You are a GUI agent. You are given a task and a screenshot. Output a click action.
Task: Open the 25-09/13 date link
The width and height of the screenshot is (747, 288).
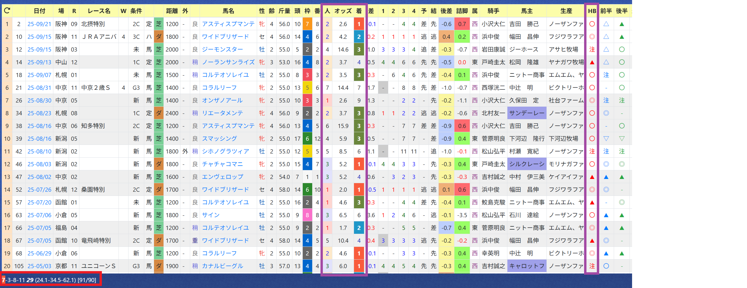(x=39, y=62)
